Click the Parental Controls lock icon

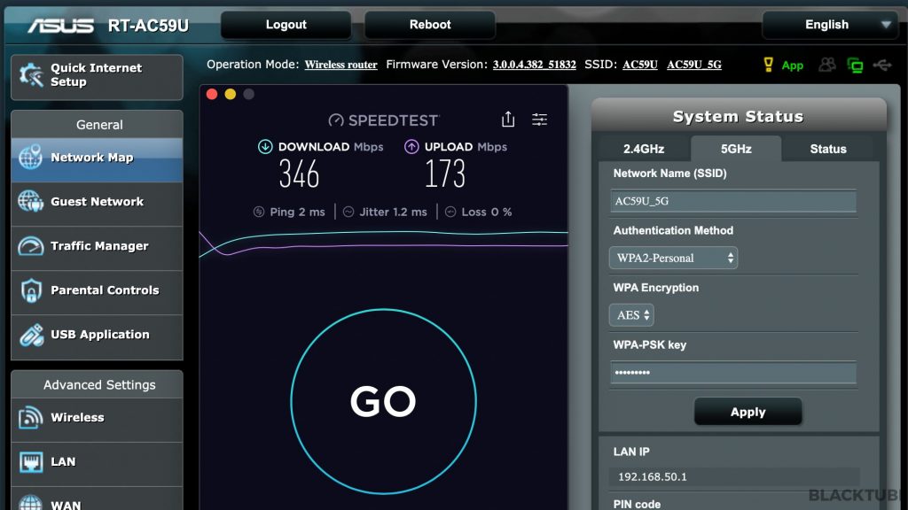[31, 290]
